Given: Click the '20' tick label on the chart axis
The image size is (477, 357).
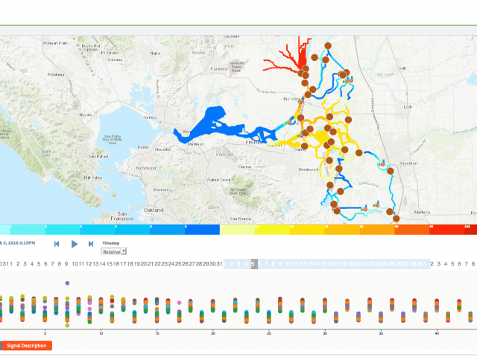Looking at the screenshot, I should [x=213, y=333].
